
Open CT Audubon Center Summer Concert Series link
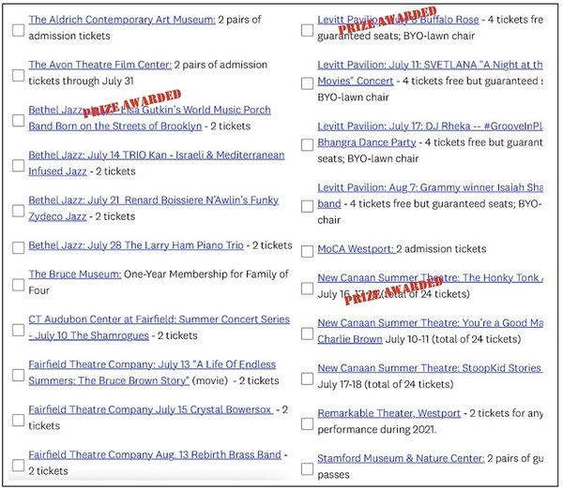pos(160,327)
